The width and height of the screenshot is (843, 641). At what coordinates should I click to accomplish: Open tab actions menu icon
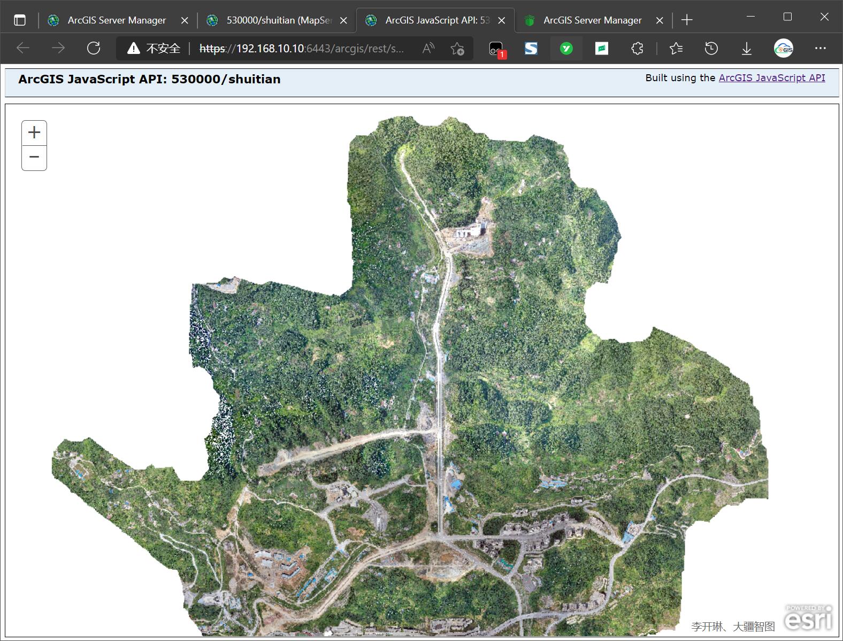pos(20,20)
